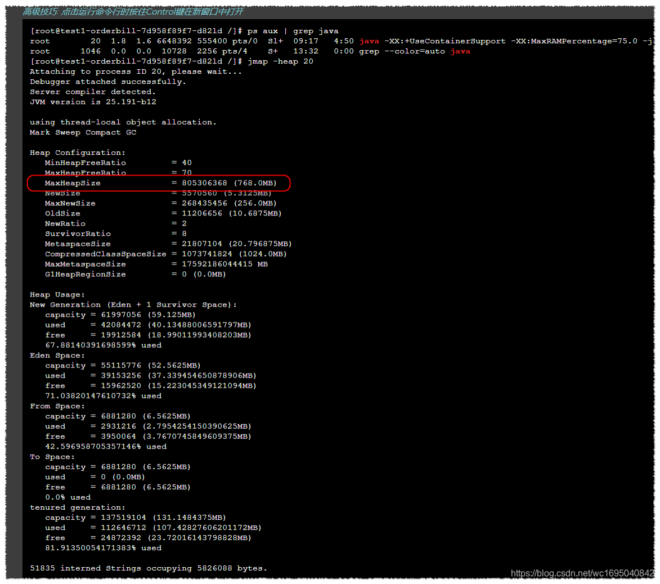This screenshot has height=584, width=660.
Task: Click Eden used 39153256 line
Action: coord(151,375)
